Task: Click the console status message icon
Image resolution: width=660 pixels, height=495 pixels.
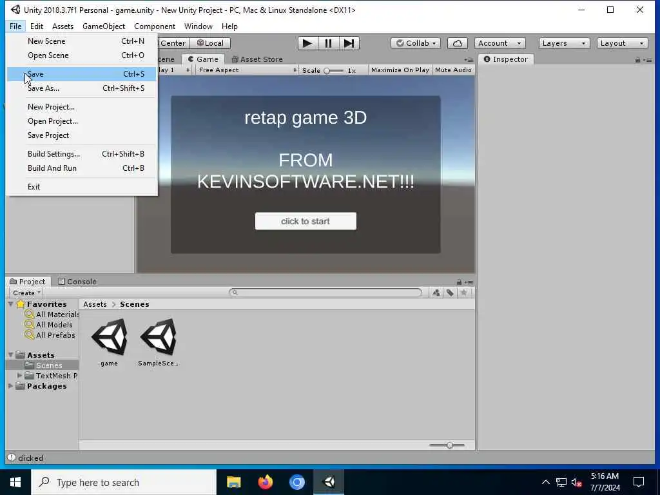Action: point(12,458)
